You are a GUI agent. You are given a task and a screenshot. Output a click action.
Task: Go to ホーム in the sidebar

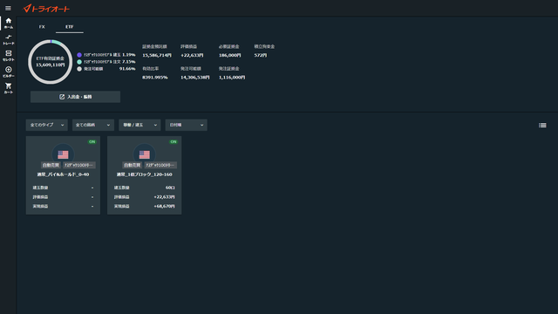tap(8, 24)
